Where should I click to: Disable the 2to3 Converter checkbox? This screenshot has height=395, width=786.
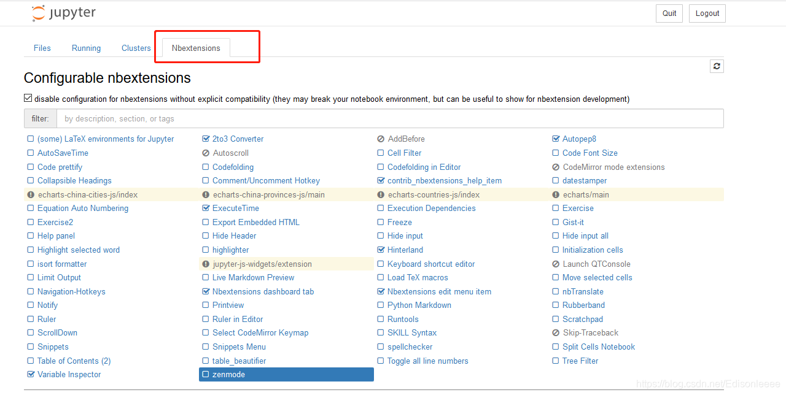206,139
